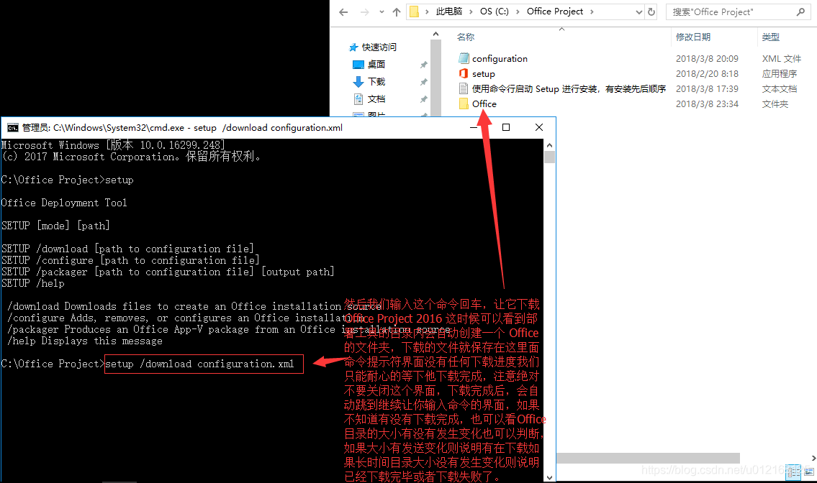Sort by 类型 column header

[771, 37]
